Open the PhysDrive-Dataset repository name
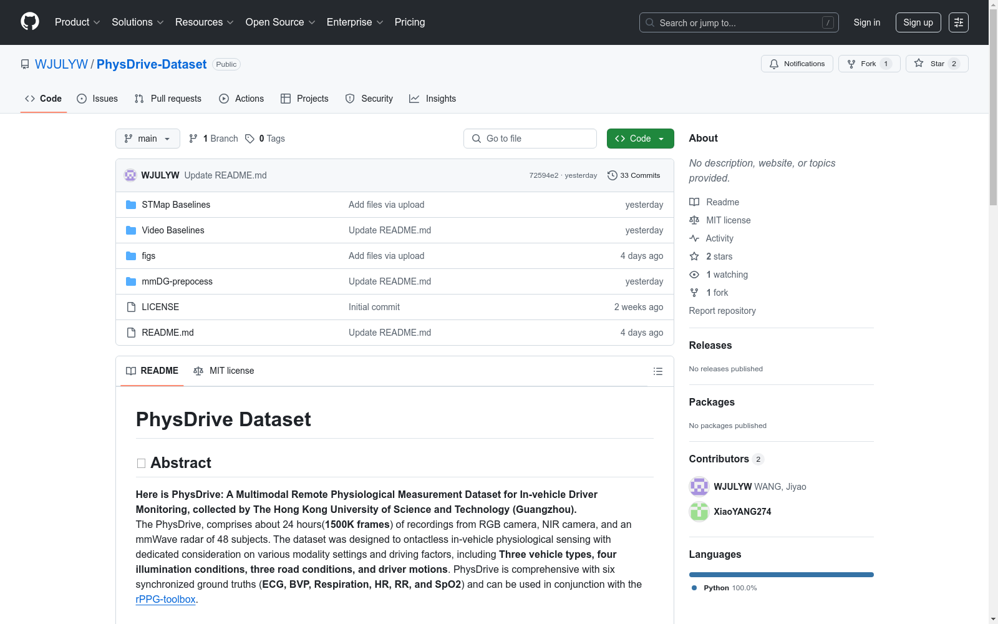998x624 pixels. (152, 64)
